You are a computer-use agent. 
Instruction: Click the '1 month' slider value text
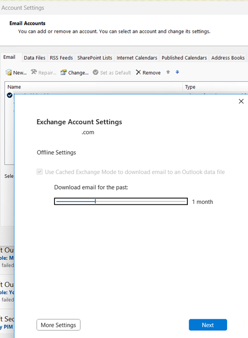[x=203, y=202]
